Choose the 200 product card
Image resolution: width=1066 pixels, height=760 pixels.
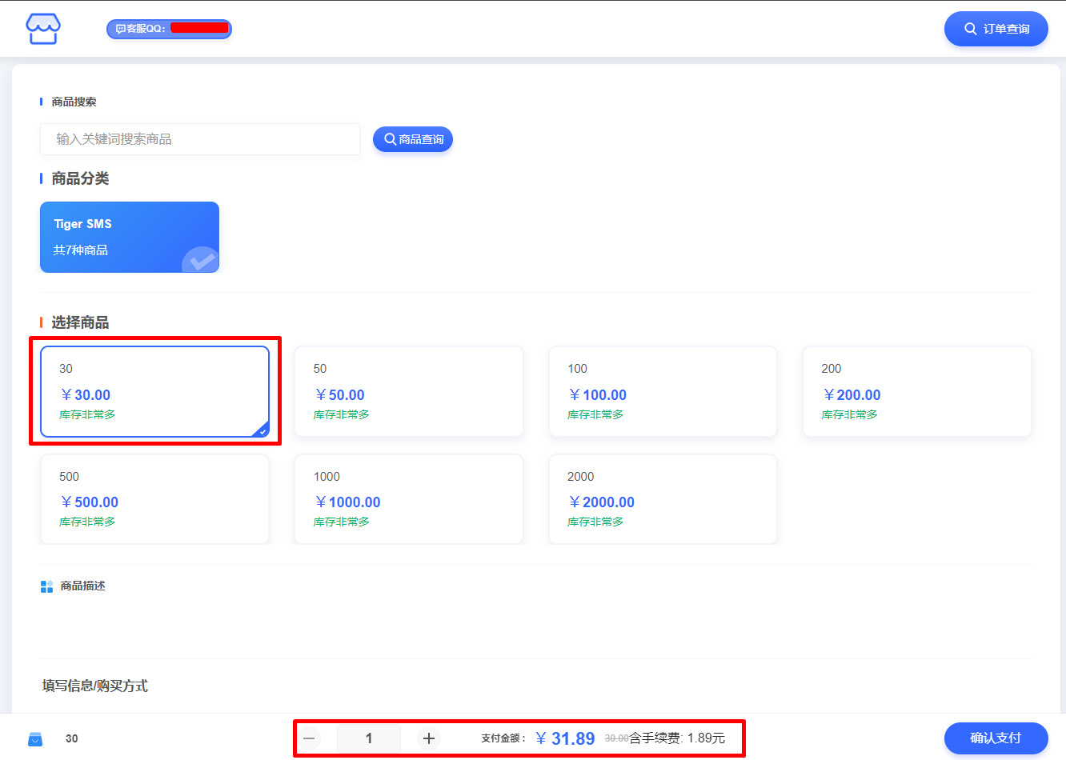click(x=917, y=391)
